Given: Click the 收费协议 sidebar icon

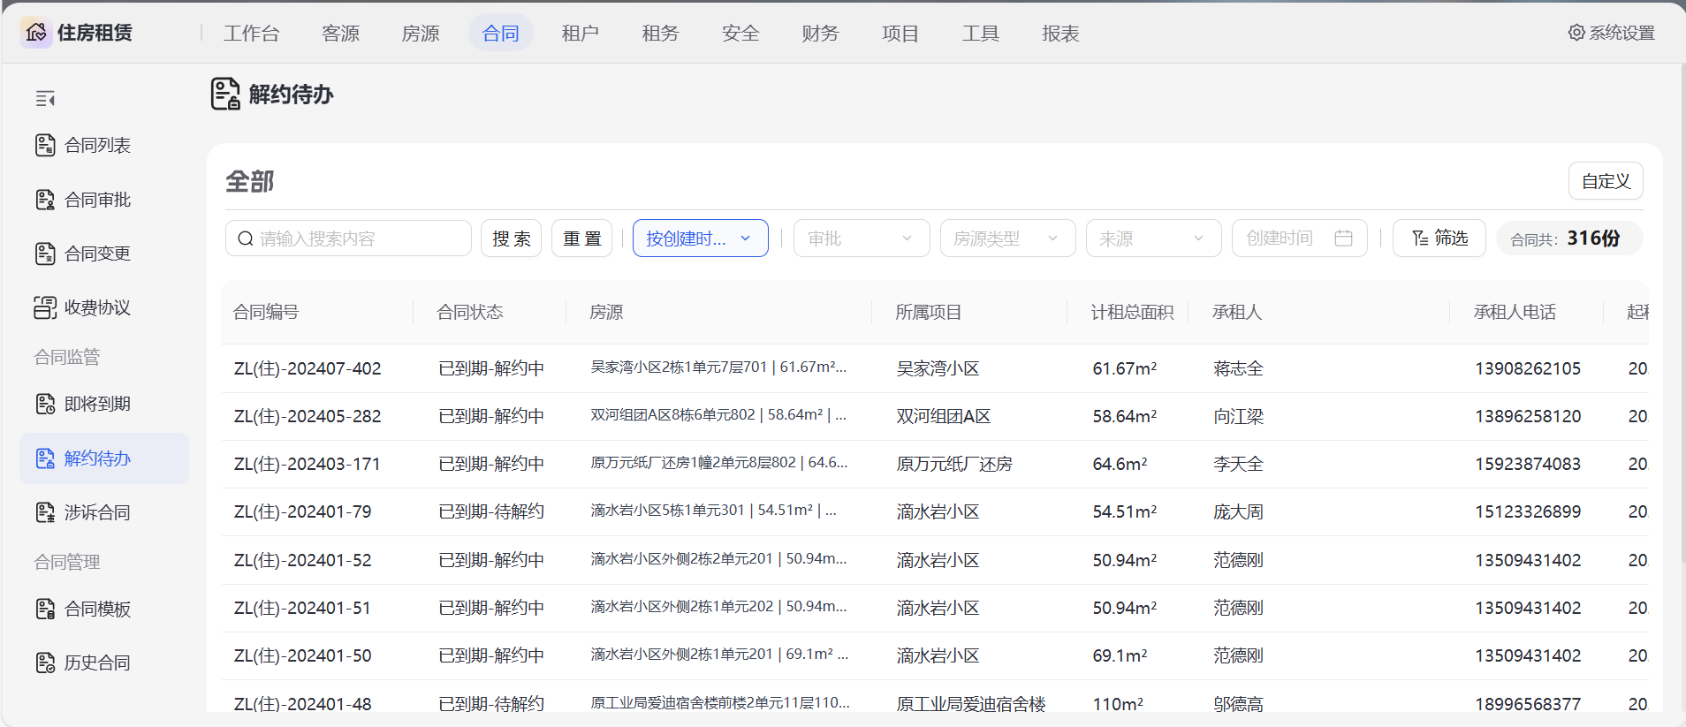Looking at the screenshot, I should click(45, 307).
